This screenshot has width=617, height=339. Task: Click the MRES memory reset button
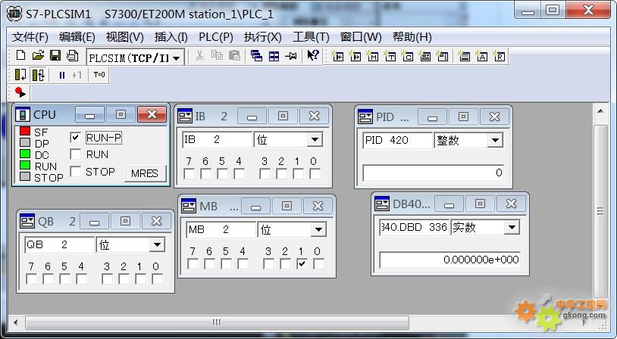click(145, 173)
